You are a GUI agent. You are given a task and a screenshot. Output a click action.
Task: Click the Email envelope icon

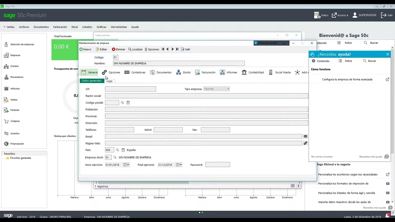(x=305, y=136)
